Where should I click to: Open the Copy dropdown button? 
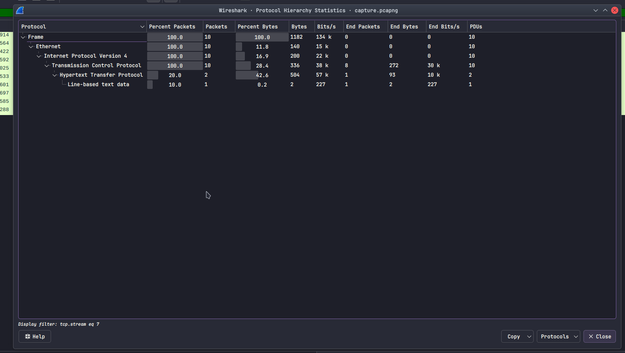[517, 336]
